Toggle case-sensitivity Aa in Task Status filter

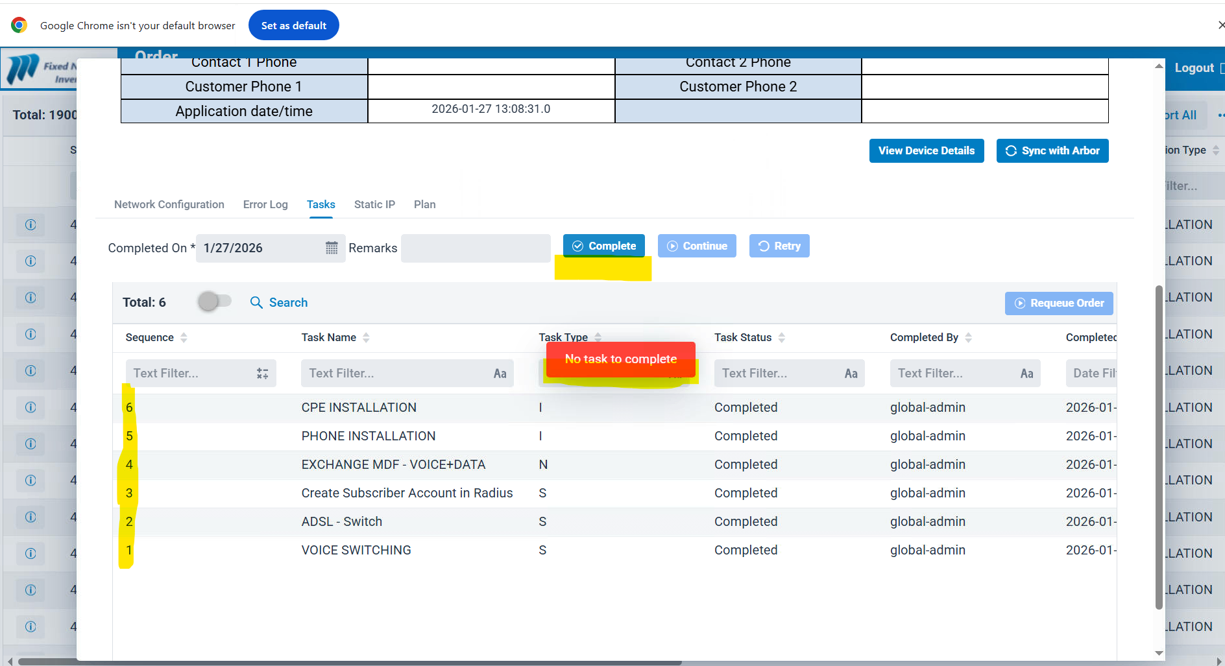(x=851, y=374)
